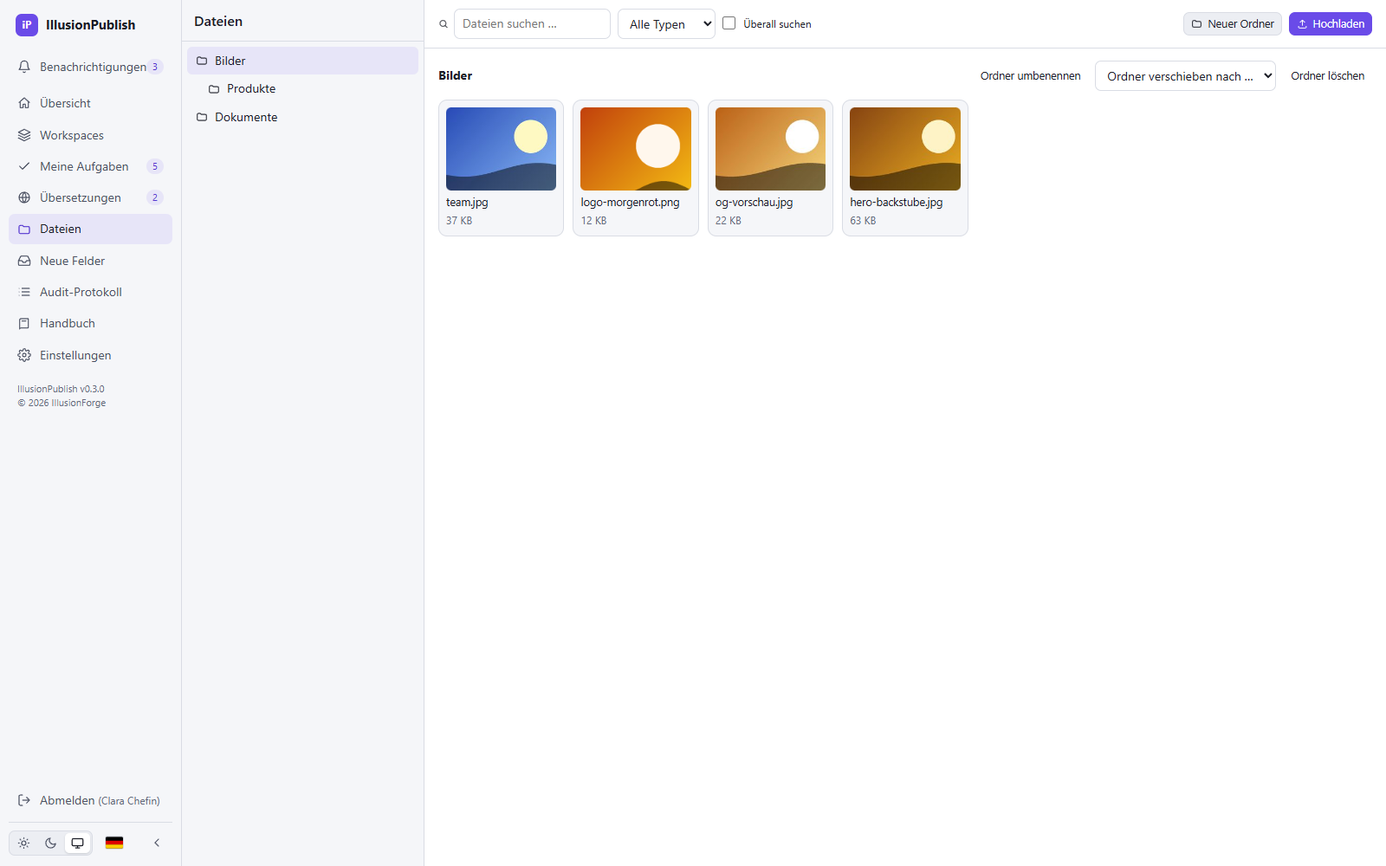Select system theme monitor icon
This screenshot has width=1386, height=866.
[77, 843]
